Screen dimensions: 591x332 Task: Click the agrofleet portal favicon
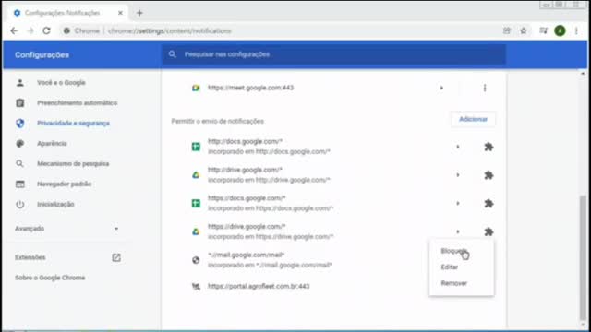[196, 287]
